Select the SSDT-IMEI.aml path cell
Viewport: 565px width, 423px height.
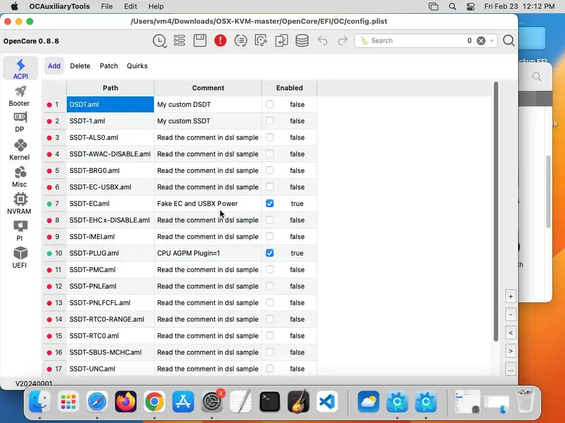(x=110, y=237)
